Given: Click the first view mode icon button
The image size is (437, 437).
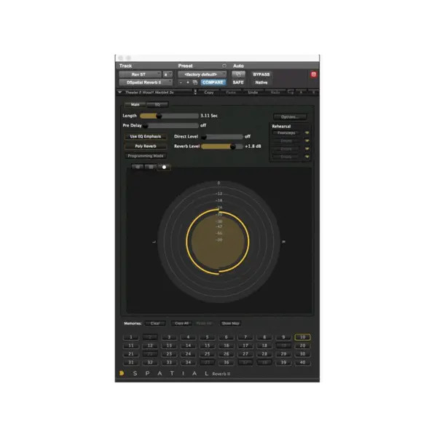Looking at the screenshot, I should [138, 167].
